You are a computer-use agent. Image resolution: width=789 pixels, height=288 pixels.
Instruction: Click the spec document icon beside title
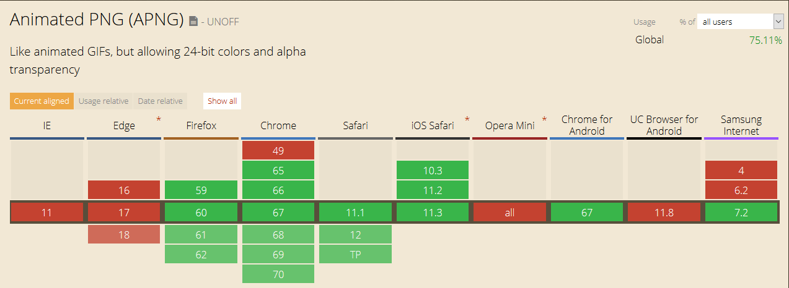point(193,22)
